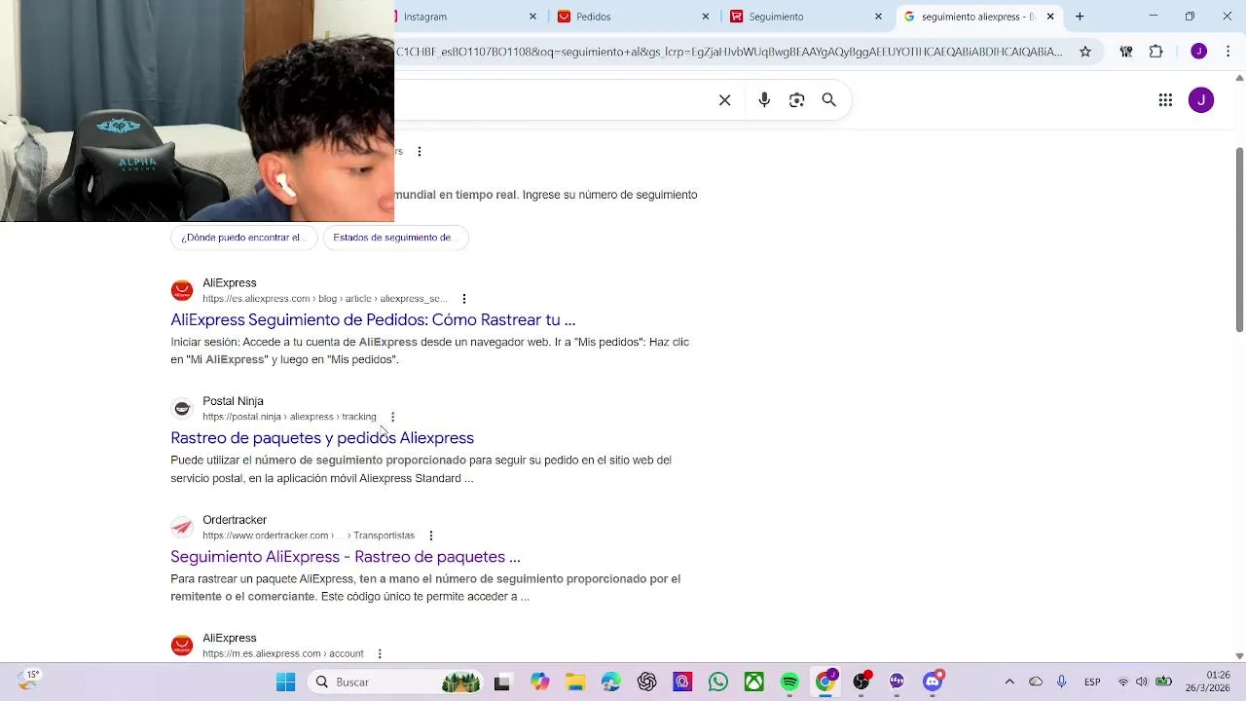Image resolution: width=1246 pixels, height=701 pixels.
Task: Click the page vertical scrollbar thumb
Action: tap(1239, 239)
